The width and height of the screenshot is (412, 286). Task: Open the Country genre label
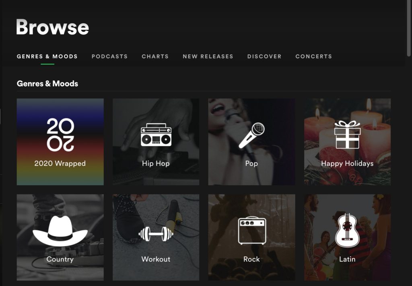pos(60,259)
